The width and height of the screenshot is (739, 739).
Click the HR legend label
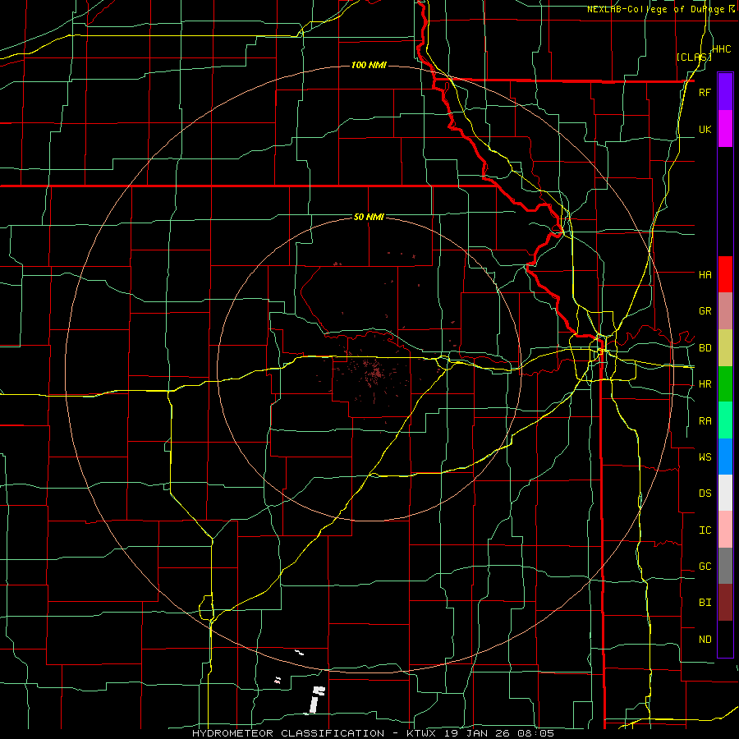pos(705,384)
